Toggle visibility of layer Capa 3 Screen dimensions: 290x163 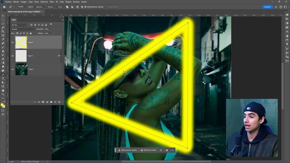tap(13, 56)
